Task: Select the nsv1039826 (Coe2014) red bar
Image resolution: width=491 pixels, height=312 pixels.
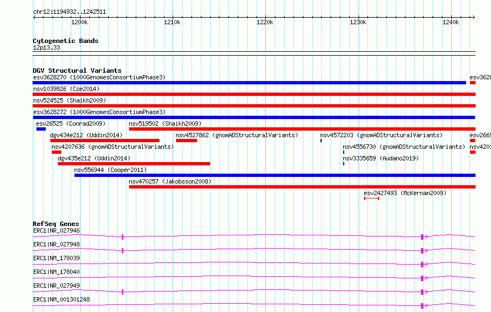Action: point(254,94)
